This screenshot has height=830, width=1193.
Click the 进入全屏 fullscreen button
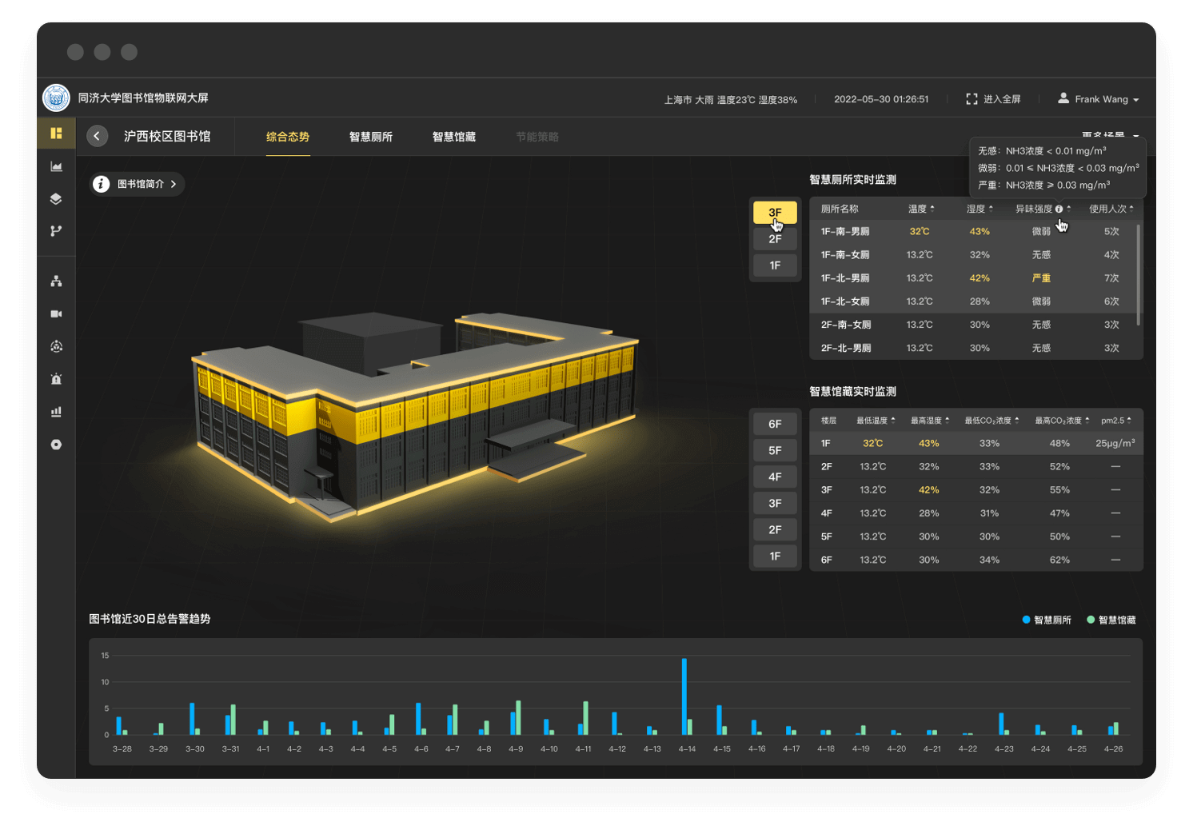(993, 99)
